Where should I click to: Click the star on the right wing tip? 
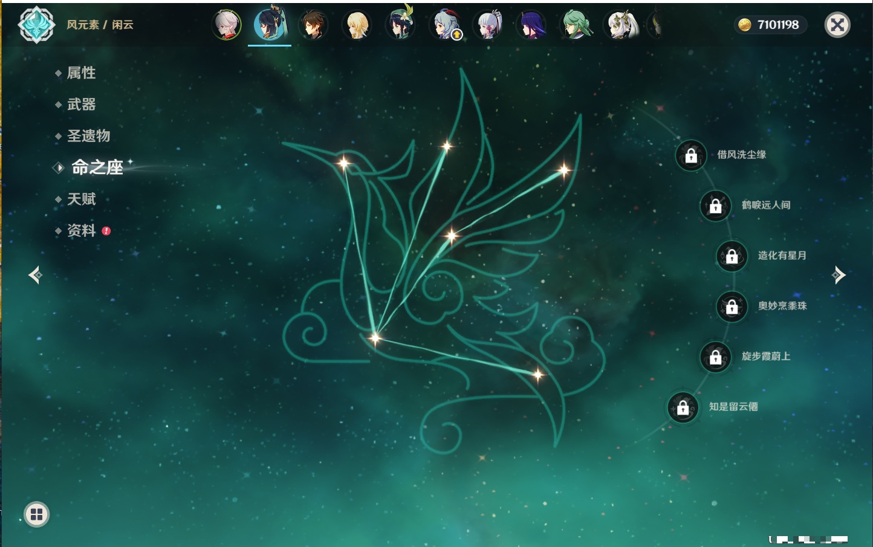click(x=563, y=170)
